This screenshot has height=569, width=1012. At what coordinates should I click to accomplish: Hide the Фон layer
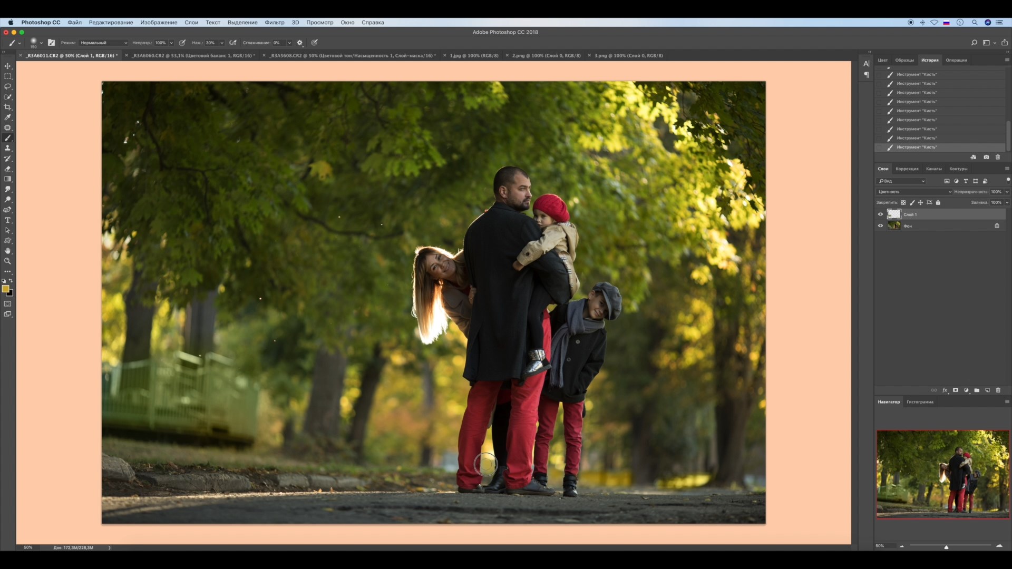click(x=880, y=225)
